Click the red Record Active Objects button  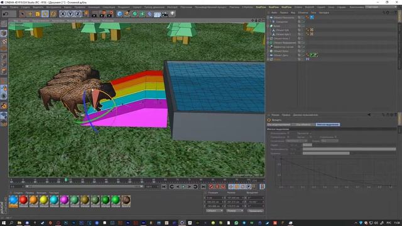(x=211, y=187)
